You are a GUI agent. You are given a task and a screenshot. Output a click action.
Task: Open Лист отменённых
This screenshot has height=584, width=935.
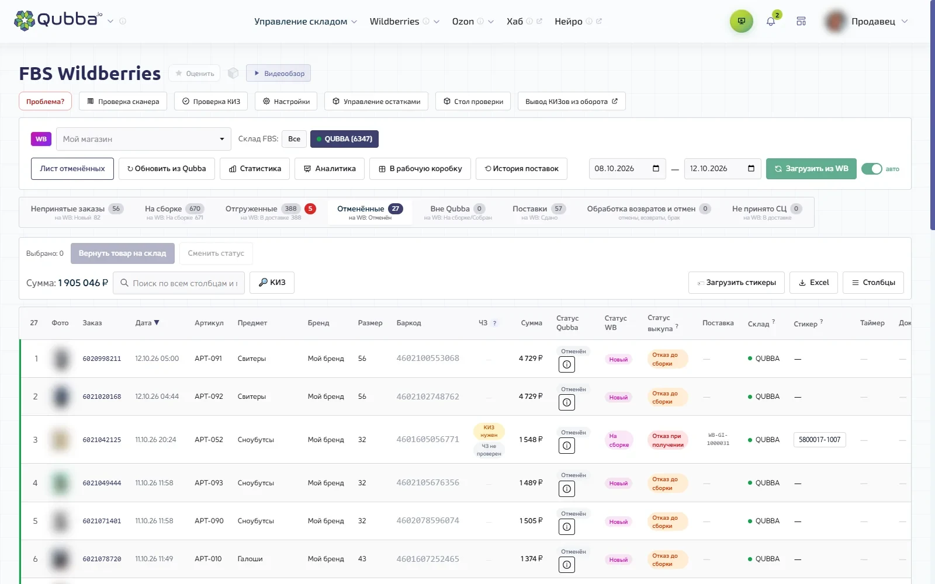(x=72, y=169)
